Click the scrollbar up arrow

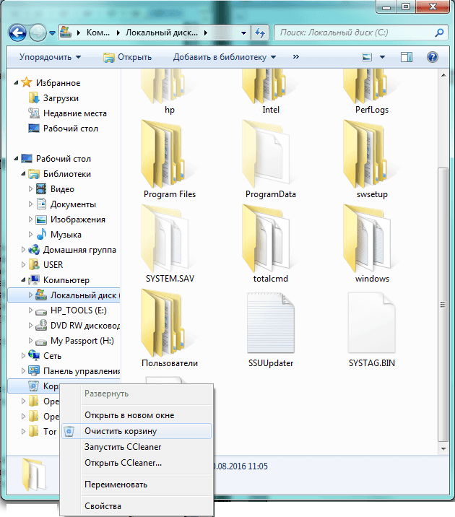coord(443,76)
